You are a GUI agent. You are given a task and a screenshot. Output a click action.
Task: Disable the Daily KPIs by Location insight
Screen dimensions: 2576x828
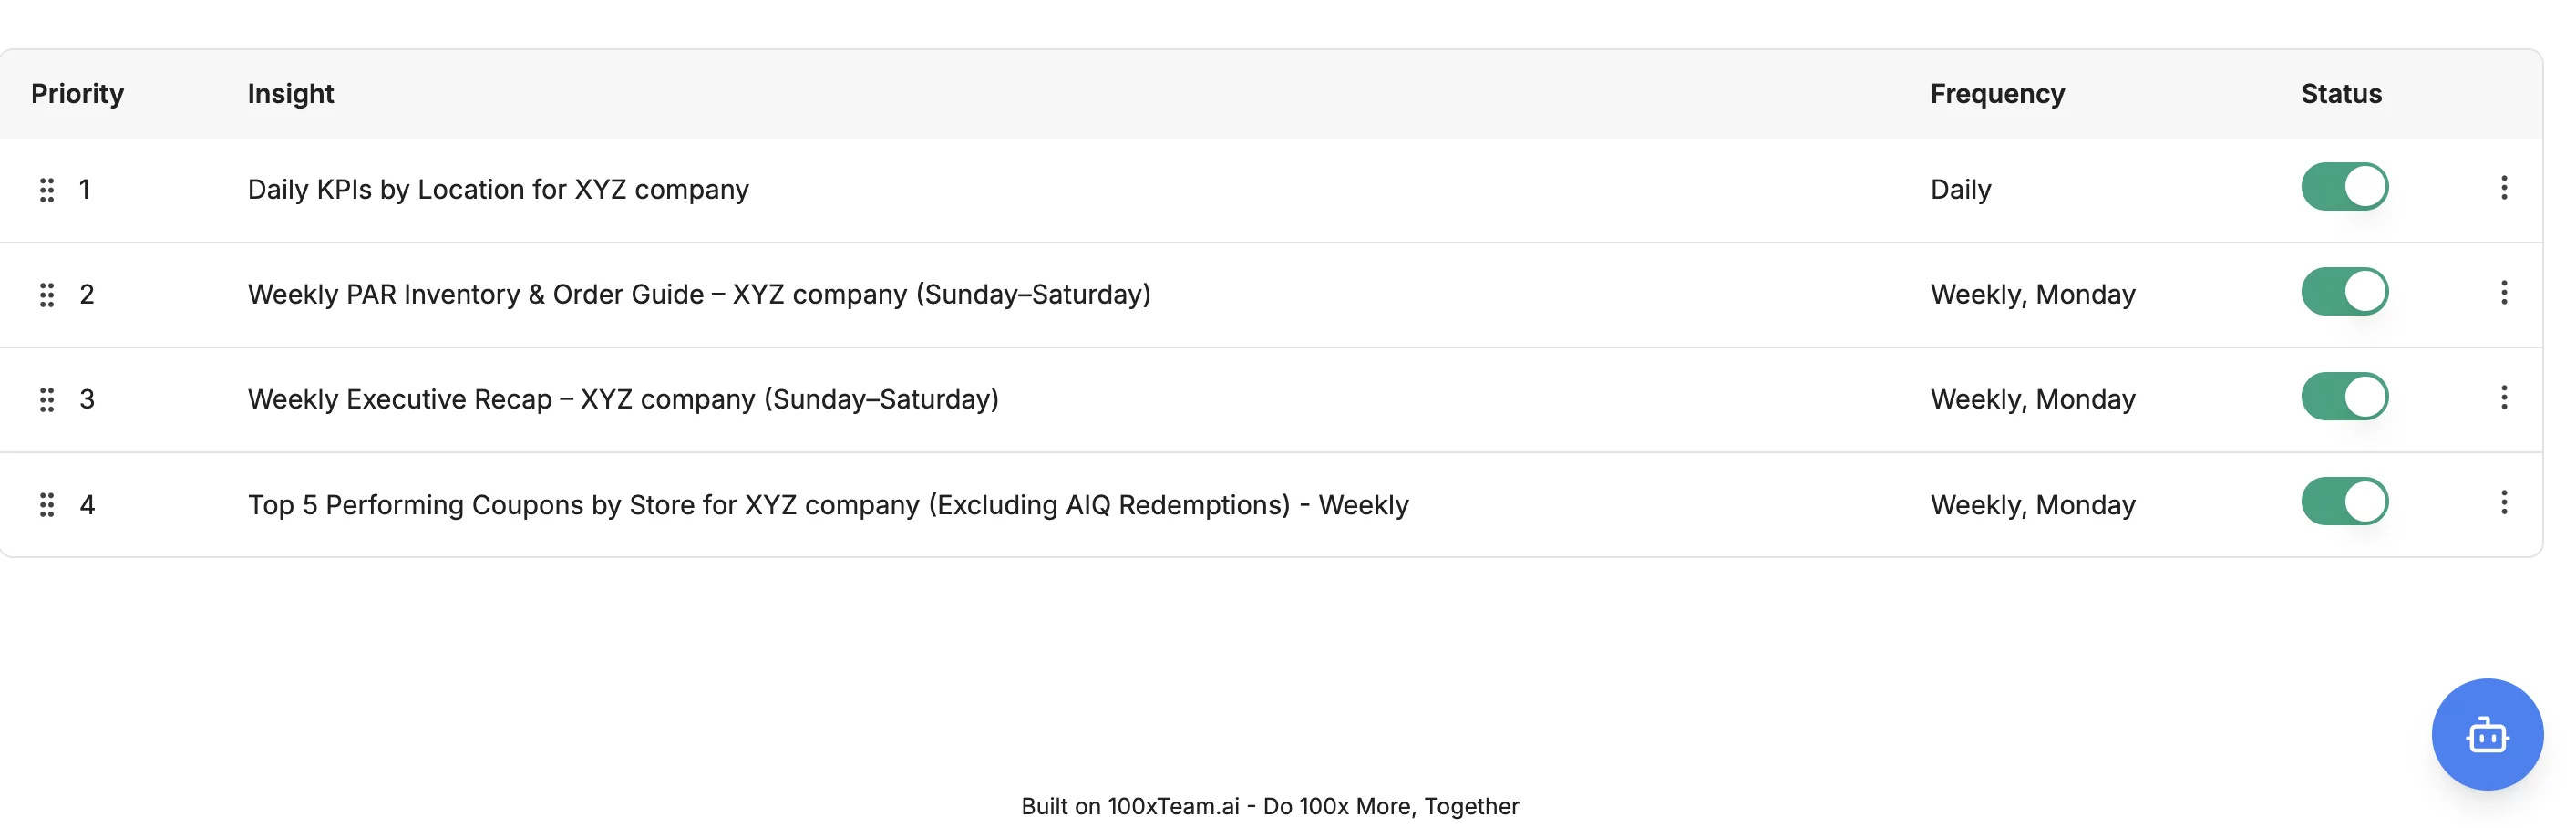pyautogui.click(x=2344, y=187)
